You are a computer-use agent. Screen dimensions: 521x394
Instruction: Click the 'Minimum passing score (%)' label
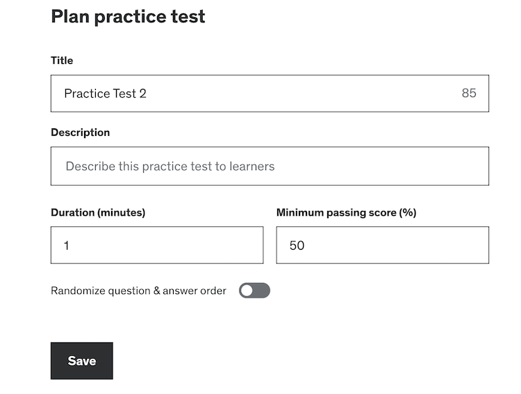(x=346, y=212)
